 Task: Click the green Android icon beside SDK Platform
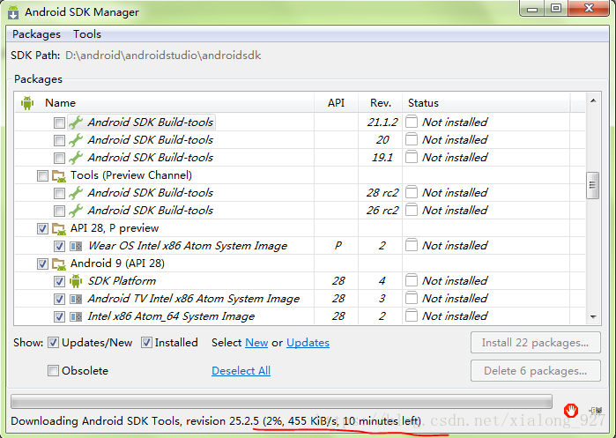tap(76, 281)
